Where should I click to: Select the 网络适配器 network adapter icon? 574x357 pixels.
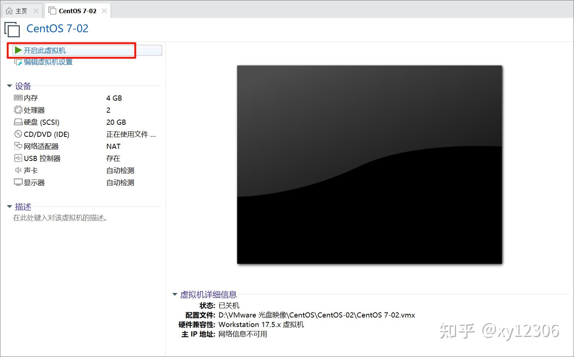[18, 146]
